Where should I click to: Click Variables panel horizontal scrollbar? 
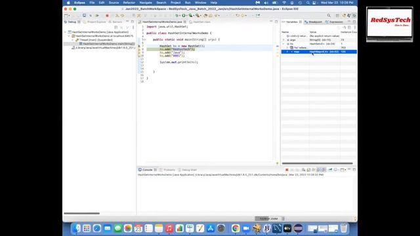pyautogui.click(x=318, y=163)
